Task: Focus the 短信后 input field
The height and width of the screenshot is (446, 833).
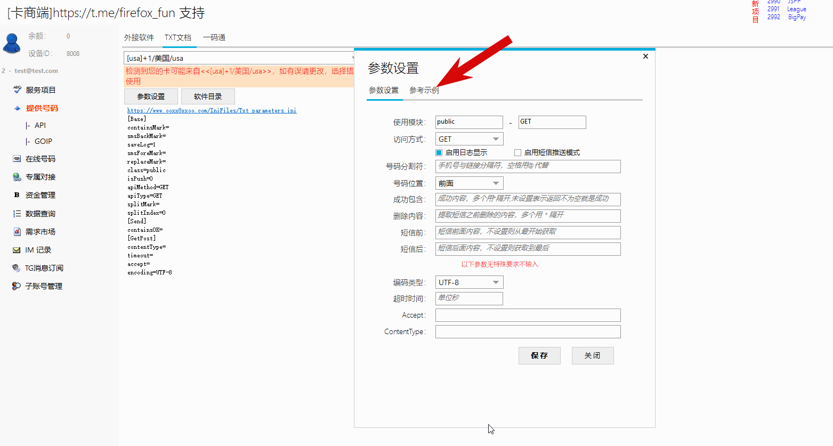Action: (528, 249)
